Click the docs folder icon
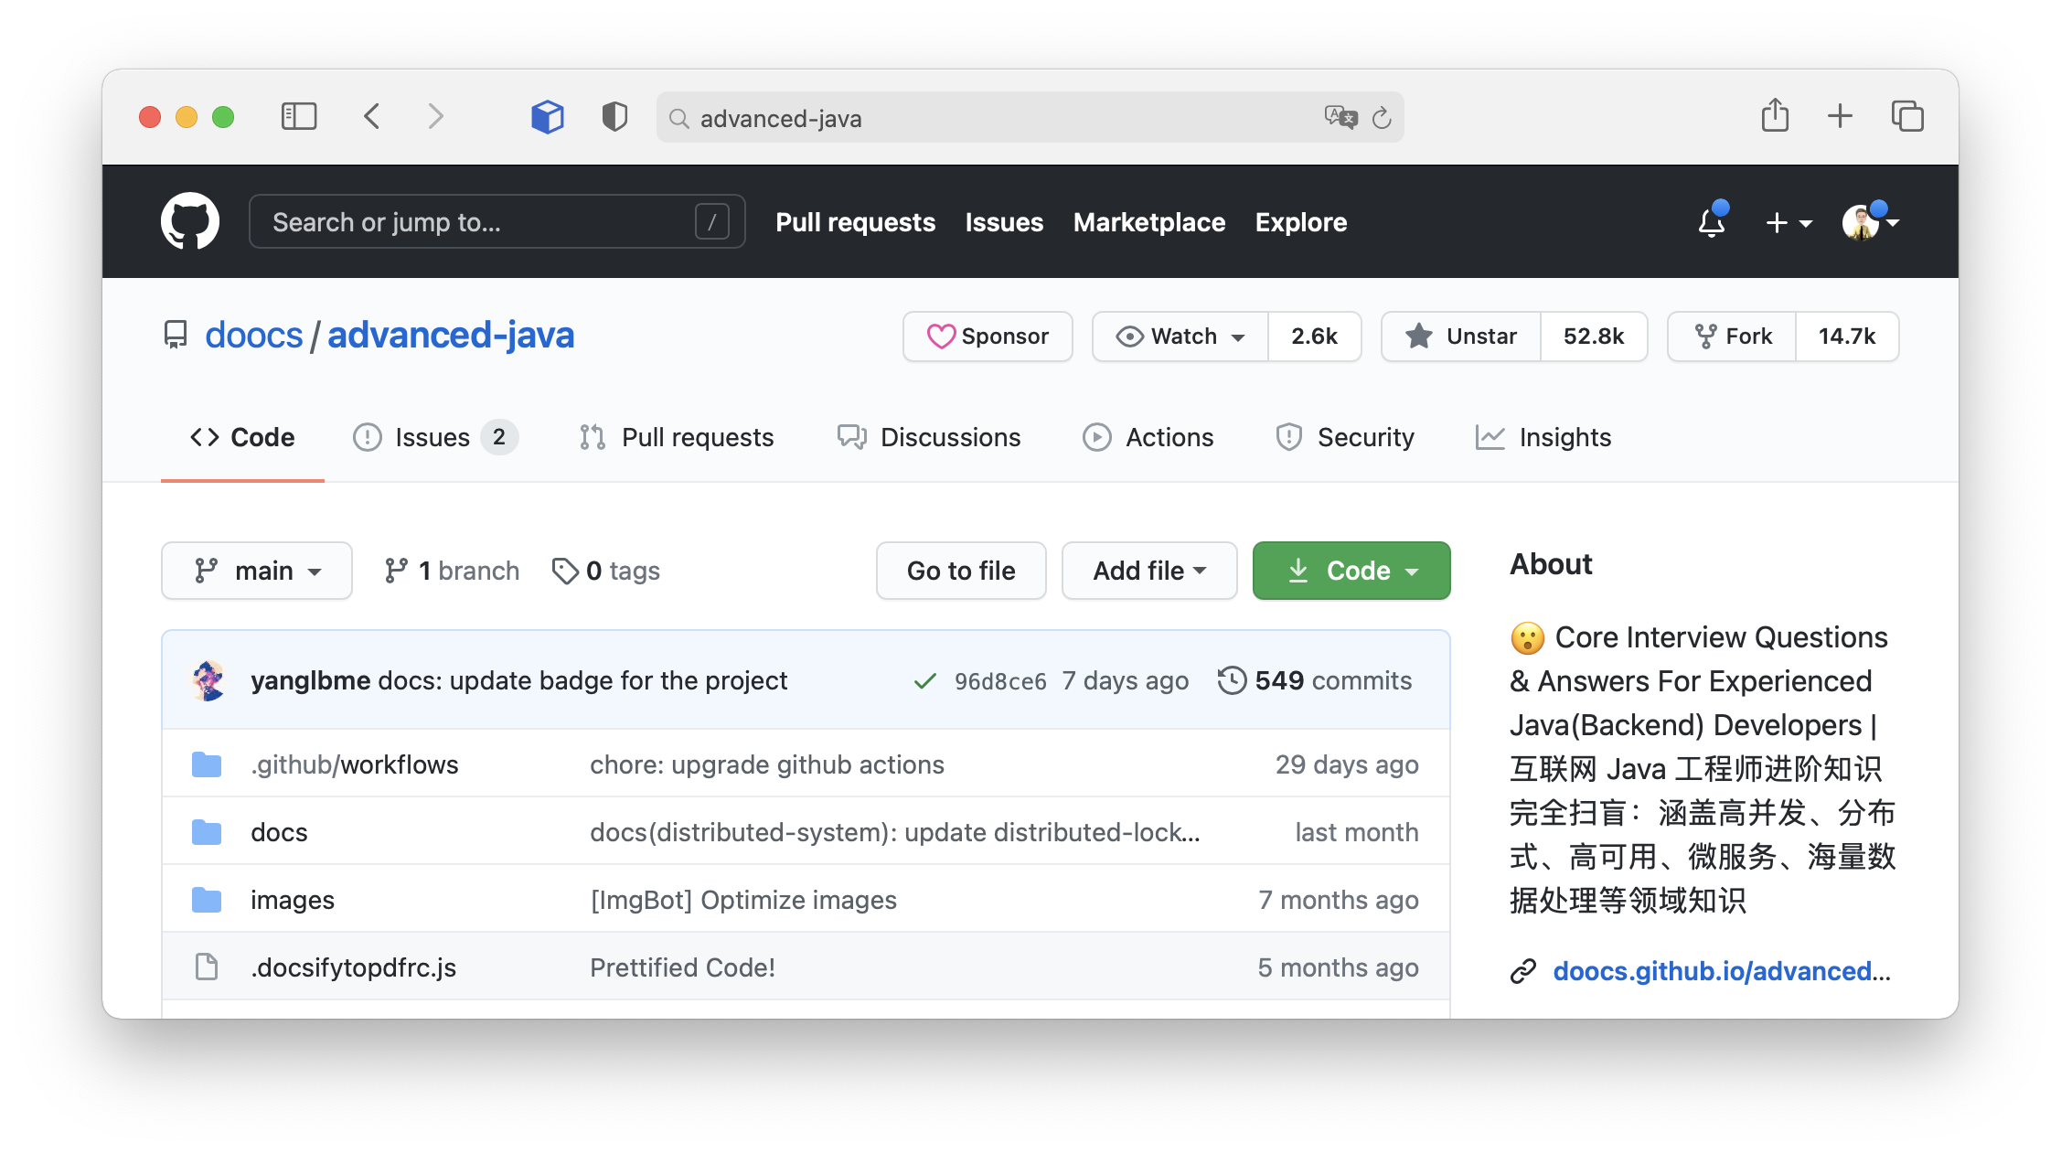 coord(207,832)
